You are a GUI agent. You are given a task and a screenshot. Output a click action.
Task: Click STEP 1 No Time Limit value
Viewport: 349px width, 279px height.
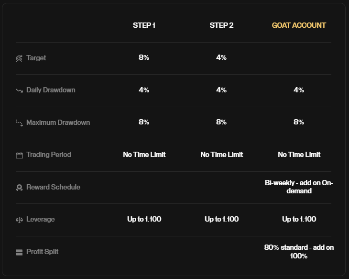point(144,155)
